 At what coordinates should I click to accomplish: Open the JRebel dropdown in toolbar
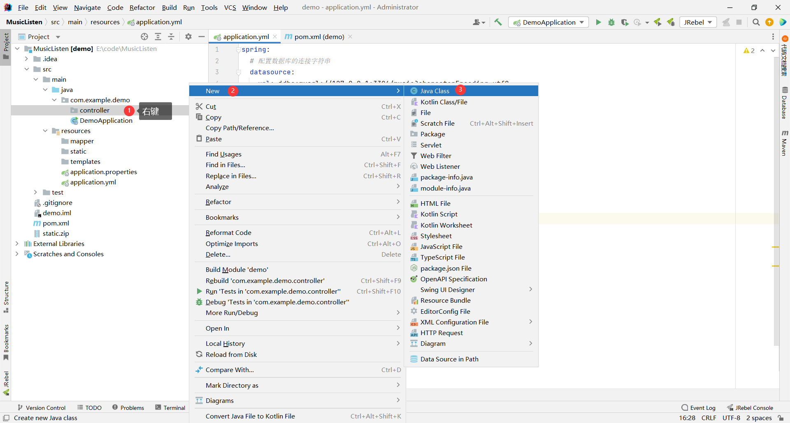(x=698, y=22)
